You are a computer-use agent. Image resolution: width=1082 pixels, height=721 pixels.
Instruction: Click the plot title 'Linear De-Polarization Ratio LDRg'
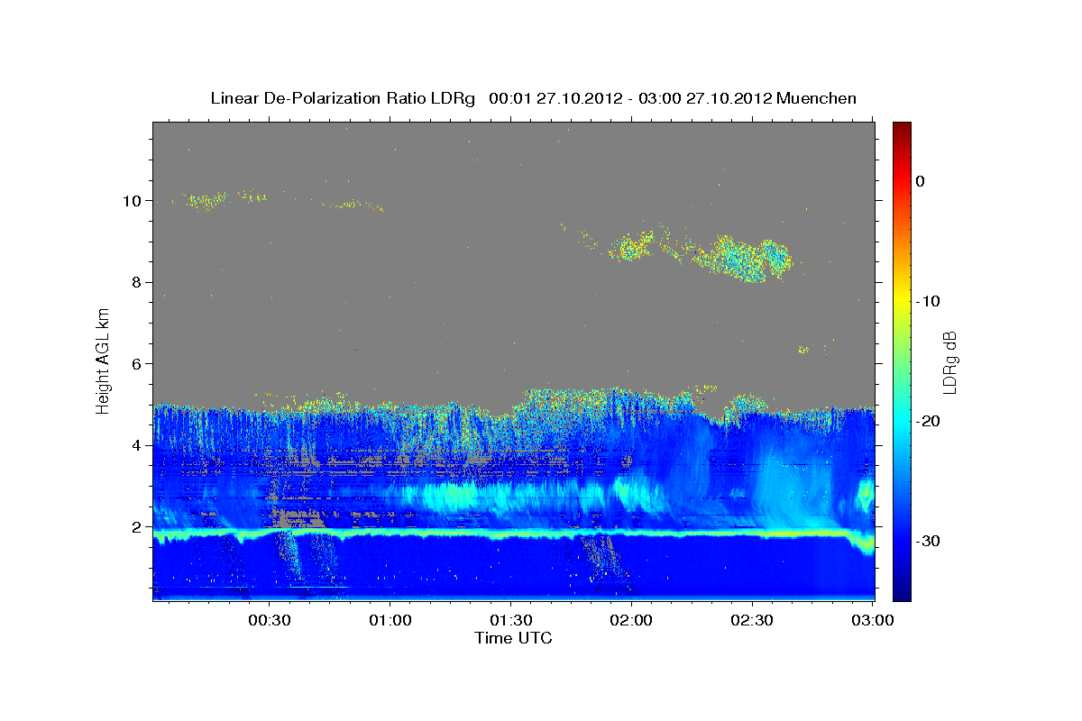[x=342, y=98]
